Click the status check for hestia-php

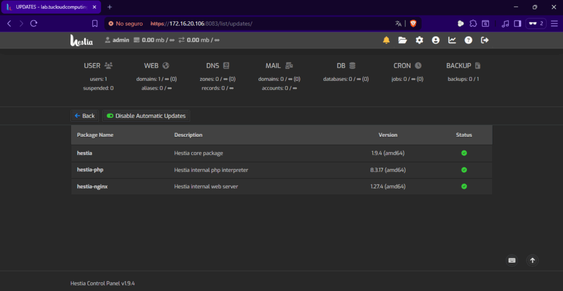pos(464,170)
